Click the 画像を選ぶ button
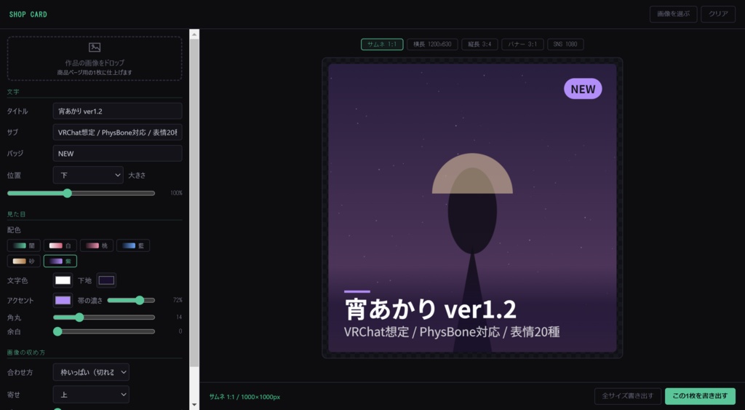Viewport: 745px width, 410px height. click(x=673, y=15)
